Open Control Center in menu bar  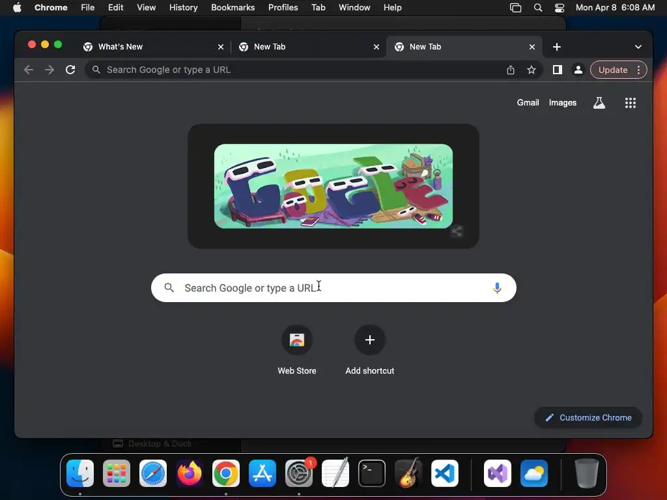click(x=560, y=8)
